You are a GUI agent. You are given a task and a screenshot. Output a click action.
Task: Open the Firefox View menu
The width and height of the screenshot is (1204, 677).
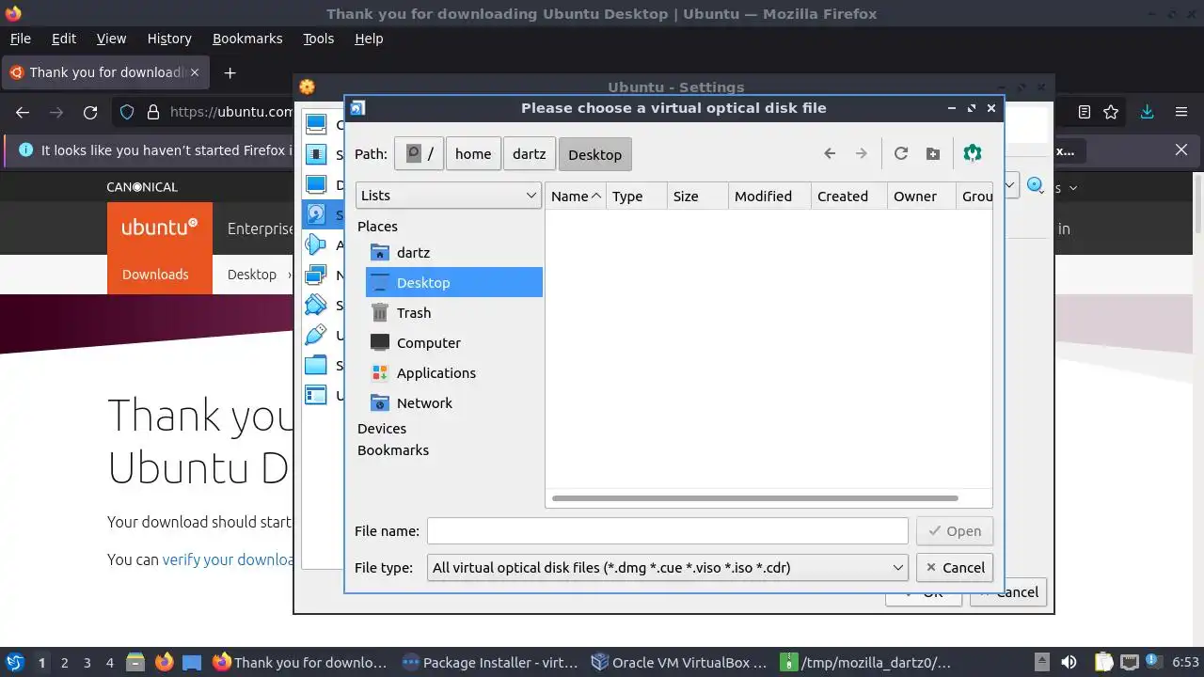[x=111, y=39]
